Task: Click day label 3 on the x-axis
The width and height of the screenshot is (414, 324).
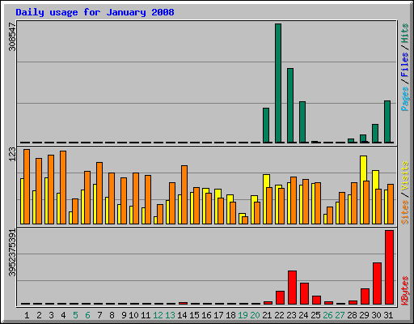Action: pyautogui.click(x=51, y=315)
